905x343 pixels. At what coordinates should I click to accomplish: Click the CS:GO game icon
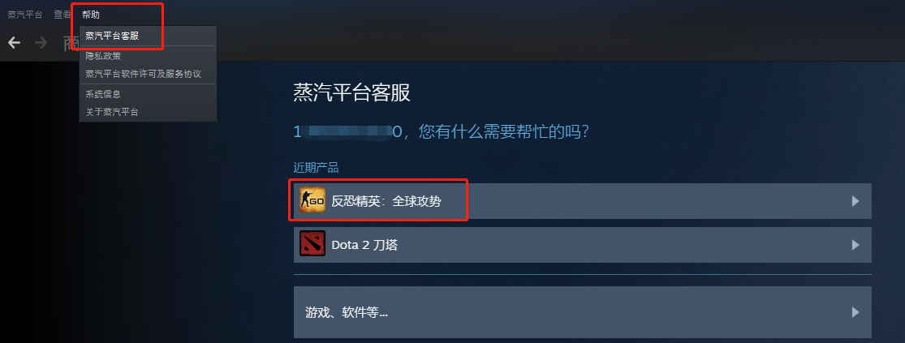click(x=312, y=200)
